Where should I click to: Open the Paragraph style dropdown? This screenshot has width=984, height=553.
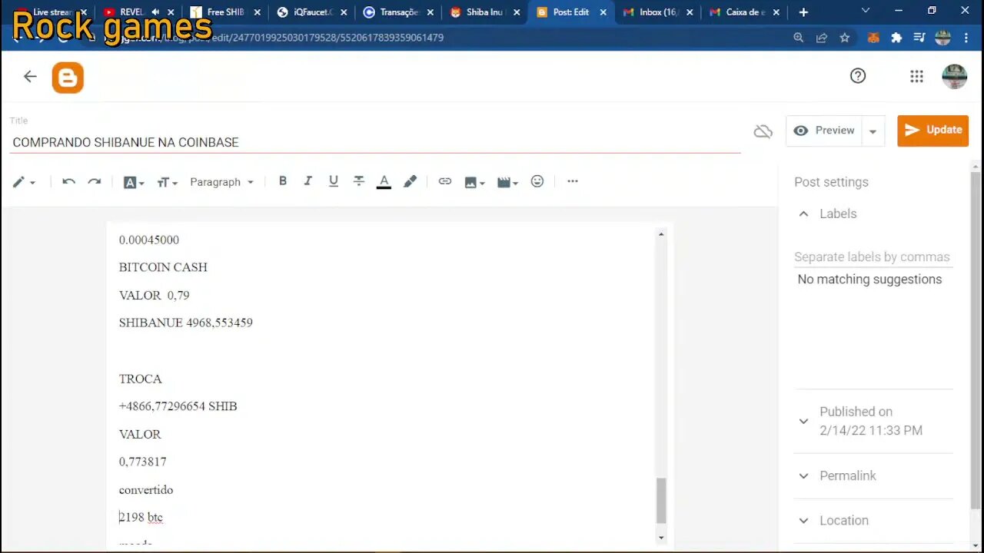pyautogui.click(x=221, y=182)
